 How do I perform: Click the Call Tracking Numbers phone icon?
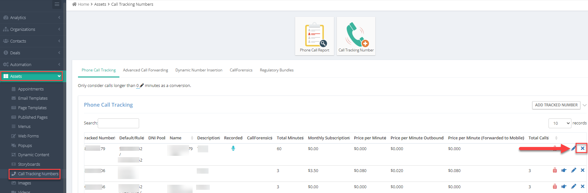(14, 174)
